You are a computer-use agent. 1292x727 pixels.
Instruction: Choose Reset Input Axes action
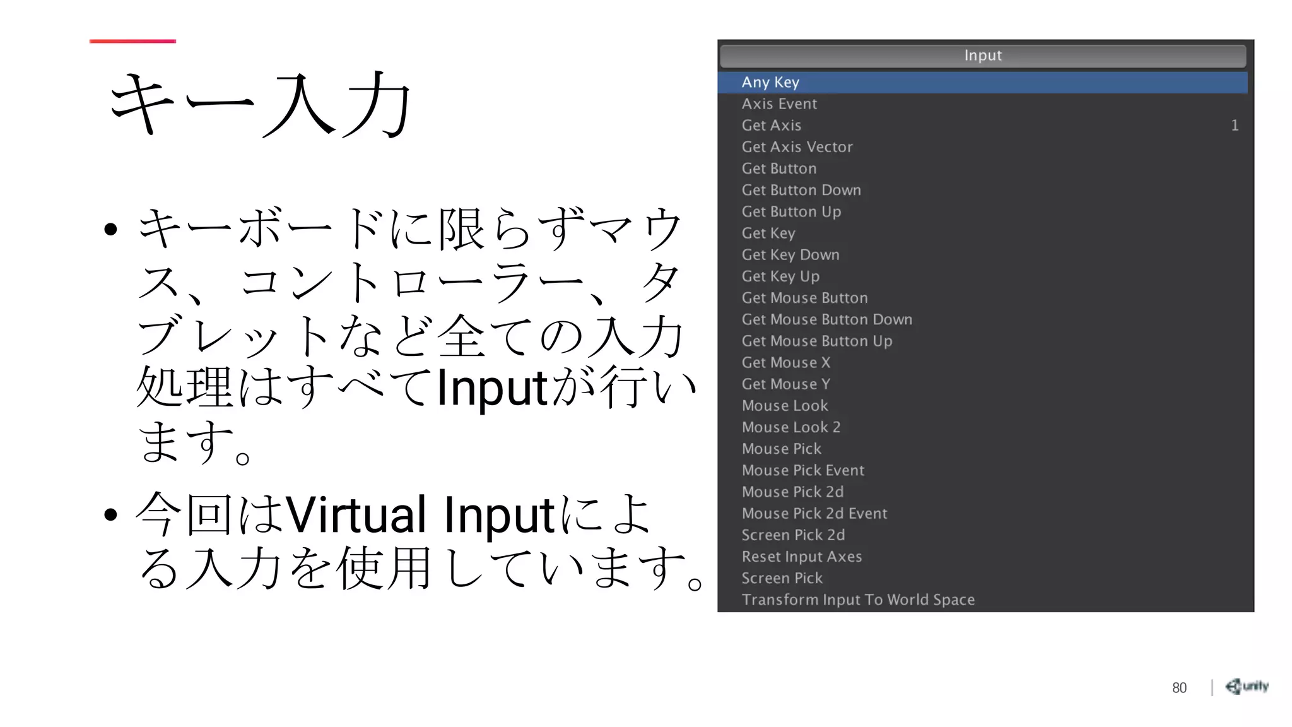pos(802,557)
